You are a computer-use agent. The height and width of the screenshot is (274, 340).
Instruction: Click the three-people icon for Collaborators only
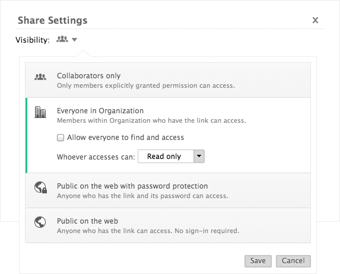tap(40, 77)
